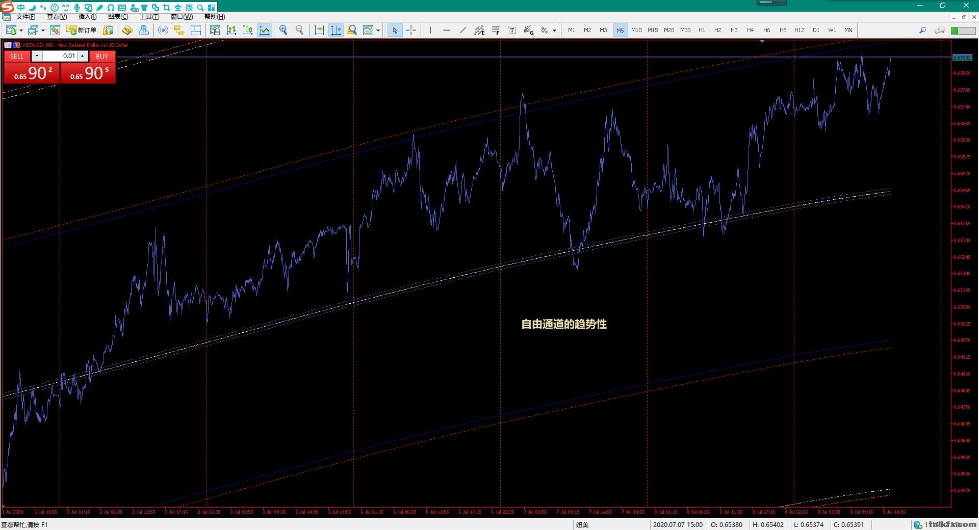979x530 pixels.
Task: Click the Sogou input method logo
Action: (8, 7)
